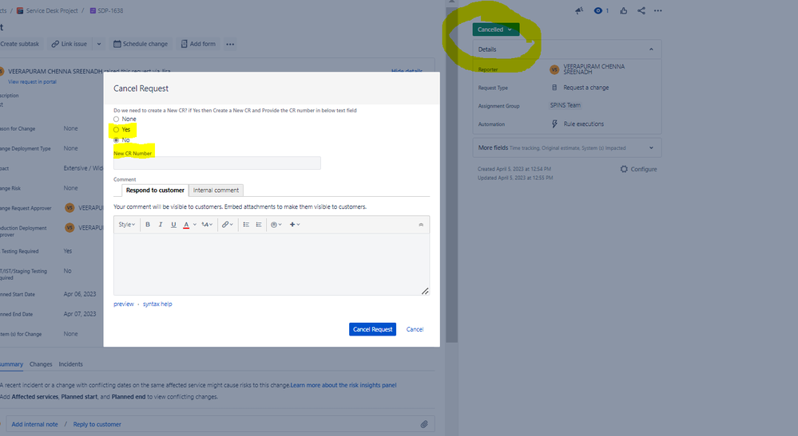Screen dimensions: 798x436
Task: Click the Add form button
Action: [x=198, y=44]
